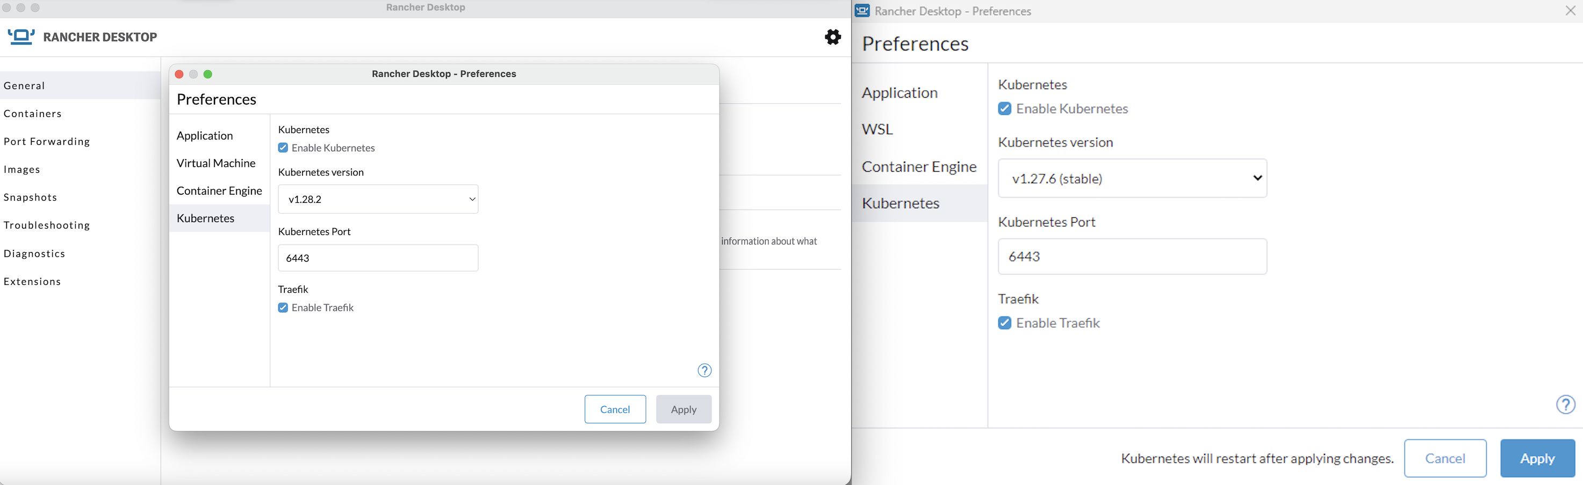Open Kubernetes version dropdown showing v1.27.6 (stable)
The height and width of the screenshot is (485, 1583).
click(1132, 178)
